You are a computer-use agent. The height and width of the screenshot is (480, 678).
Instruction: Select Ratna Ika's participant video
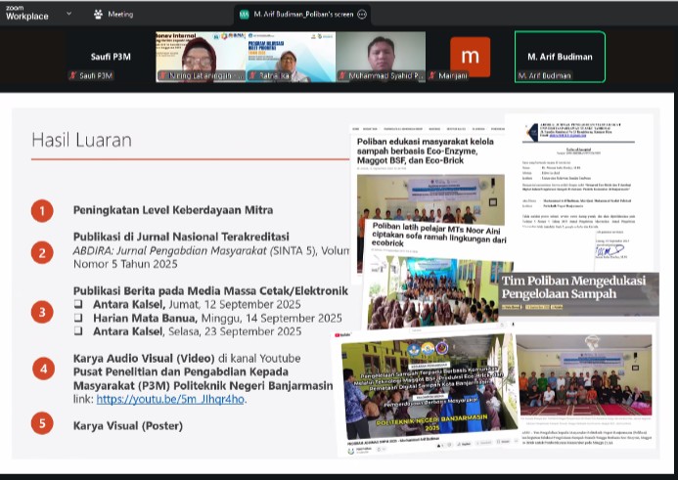point(291,57)
